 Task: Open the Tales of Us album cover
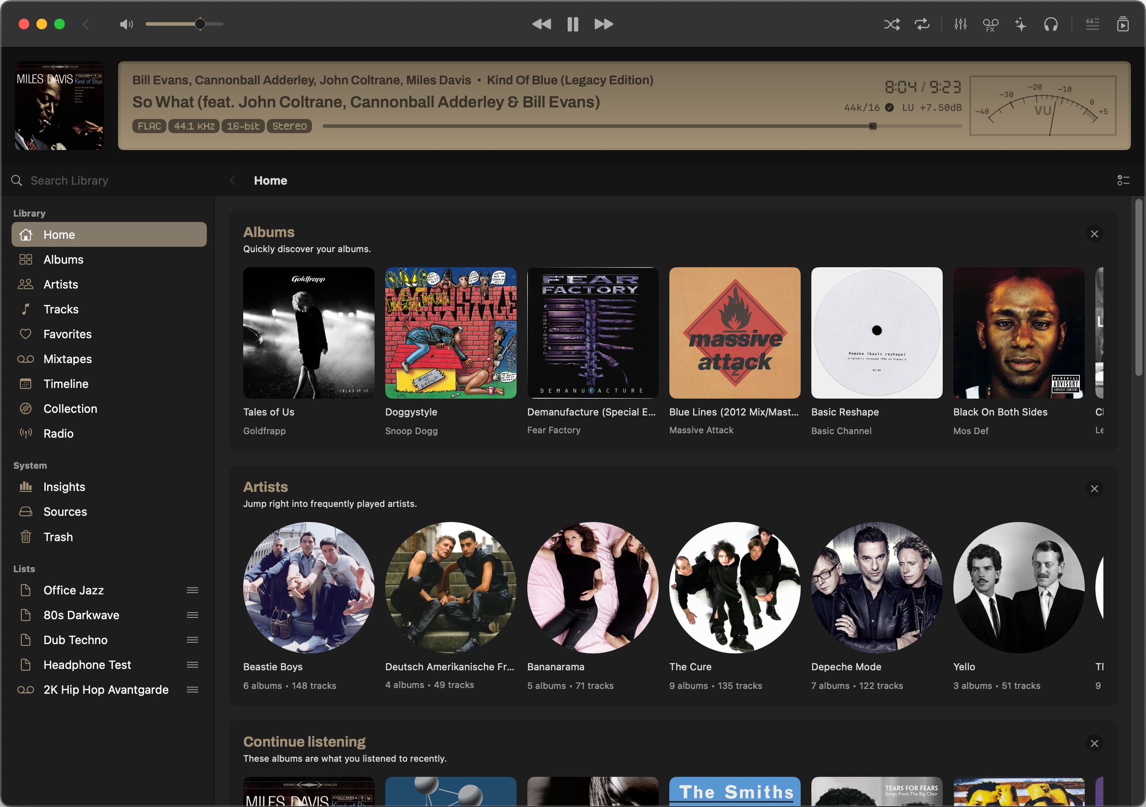[x=308, y=333]
